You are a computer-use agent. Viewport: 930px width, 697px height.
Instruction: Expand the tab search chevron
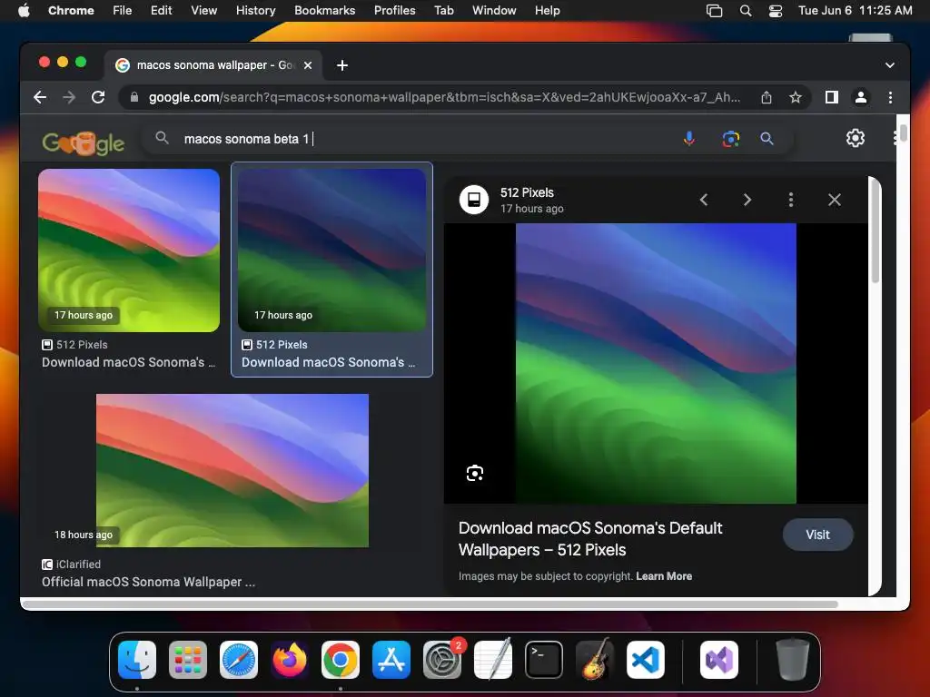(890, 65)
